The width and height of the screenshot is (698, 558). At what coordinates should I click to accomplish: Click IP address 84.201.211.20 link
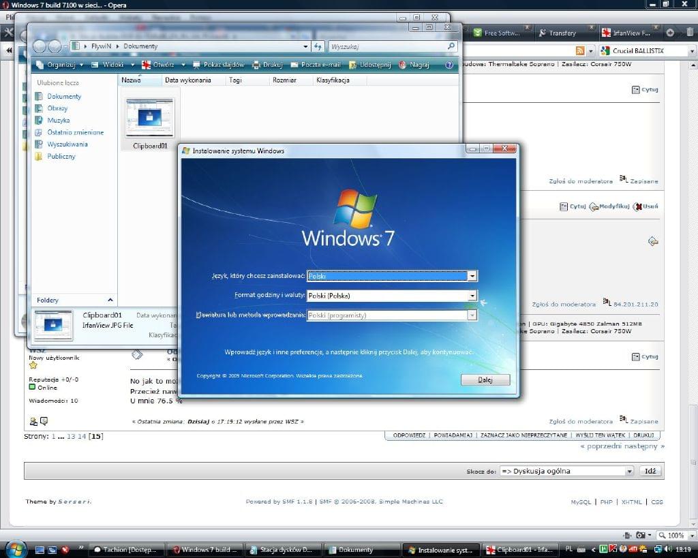(x=636, y=305)
